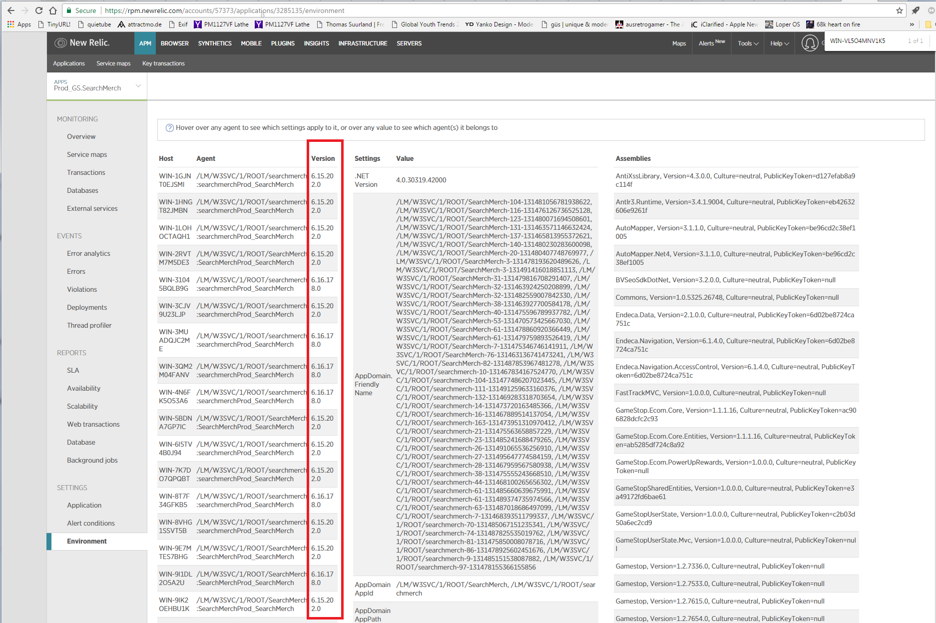Screen dimensions: 936x623
Task: Open the ausretrogamer bookmark
Action: pyautogui.click(x=648, y=24)
